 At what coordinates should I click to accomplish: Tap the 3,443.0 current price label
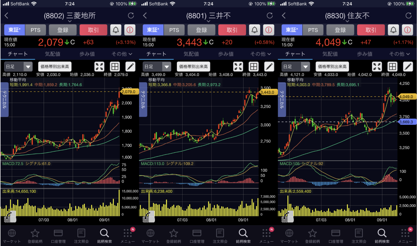click(x=267, y=92)
